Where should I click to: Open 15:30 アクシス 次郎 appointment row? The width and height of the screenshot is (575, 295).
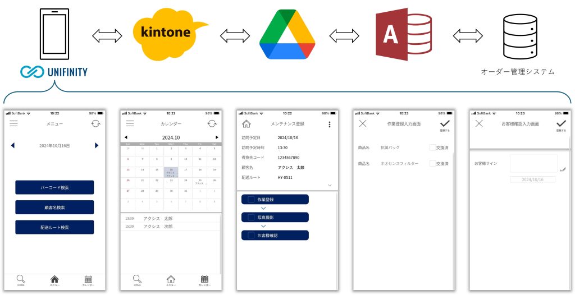point(171,227)
